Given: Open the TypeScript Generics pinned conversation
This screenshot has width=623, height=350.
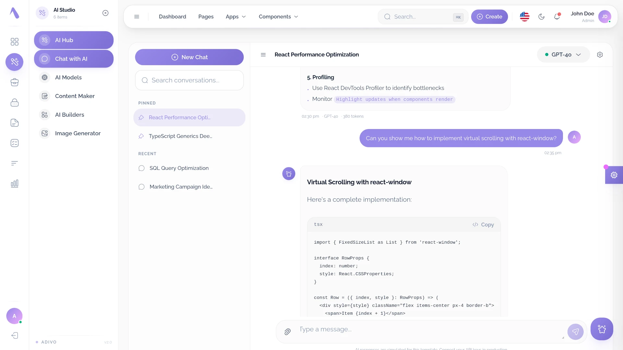Looking at the screenshot, I should [x=189, y=136].
